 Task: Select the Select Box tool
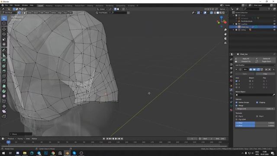4,18
